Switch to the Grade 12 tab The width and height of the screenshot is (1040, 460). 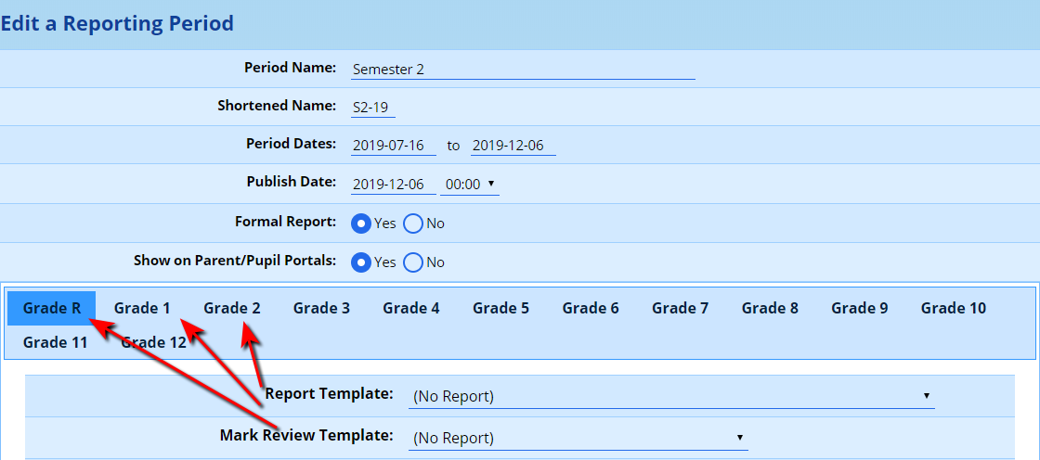coord(154,342)
